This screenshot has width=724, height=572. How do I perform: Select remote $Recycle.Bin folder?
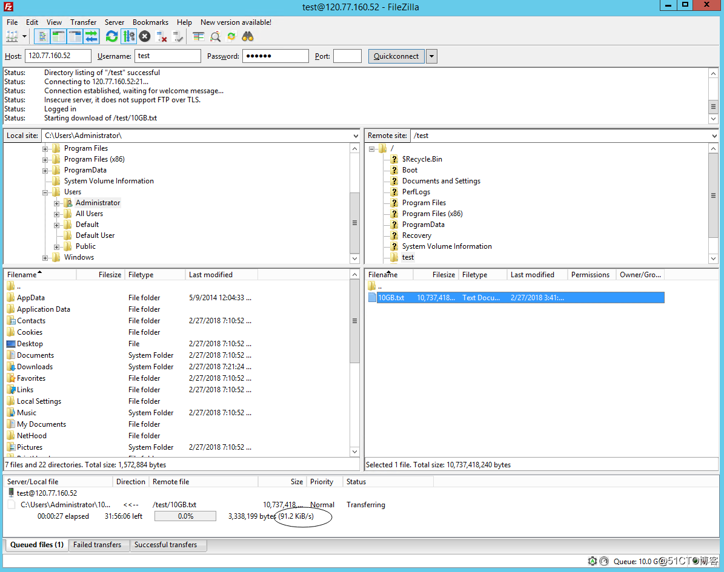tap(422, 159)
